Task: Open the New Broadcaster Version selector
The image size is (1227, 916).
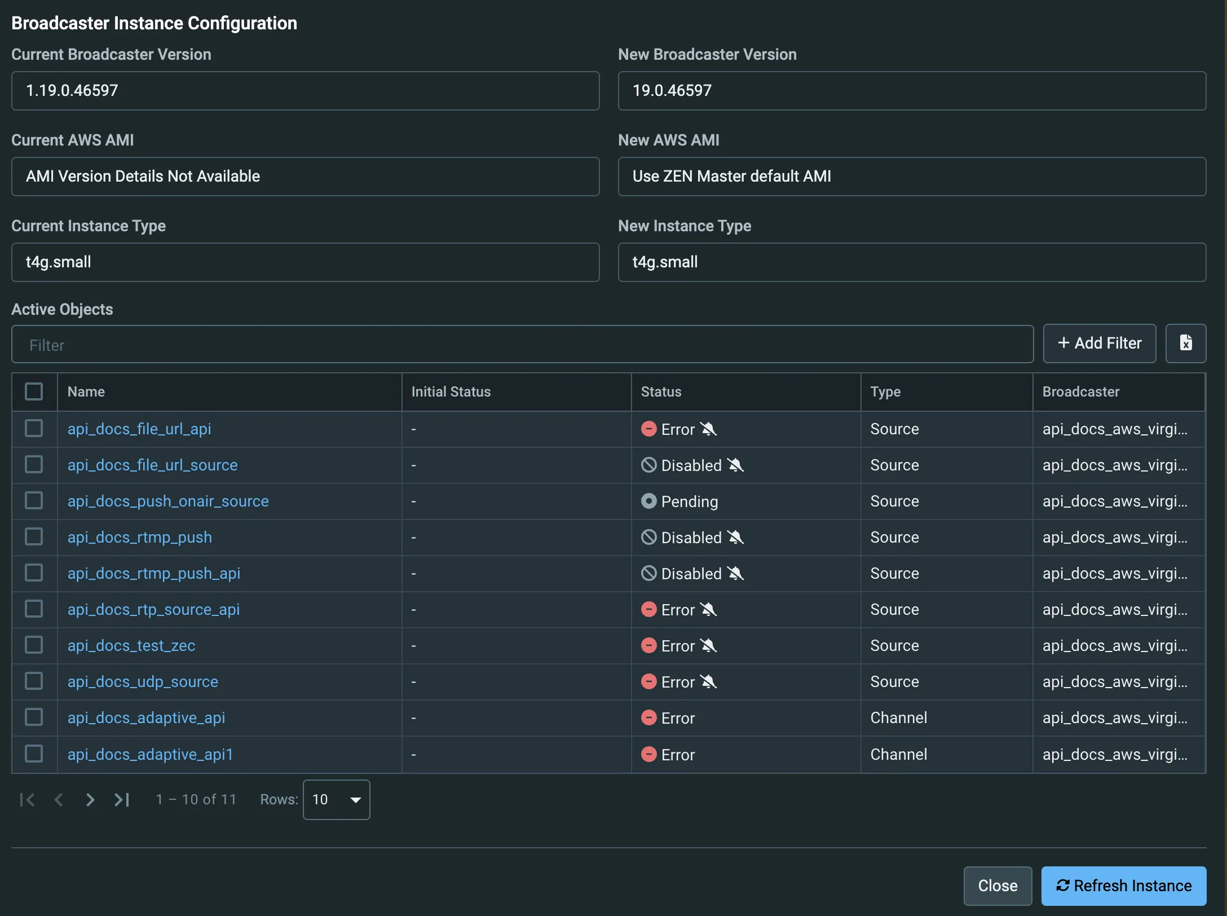Action: tap(912, 91)
